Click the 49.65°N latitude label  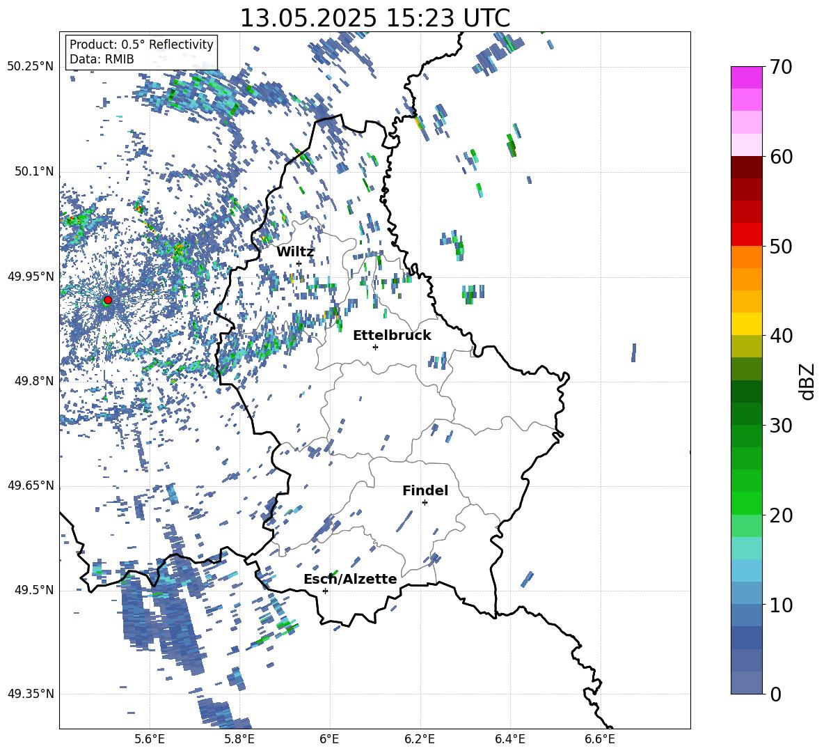click(x=31, y=486)
